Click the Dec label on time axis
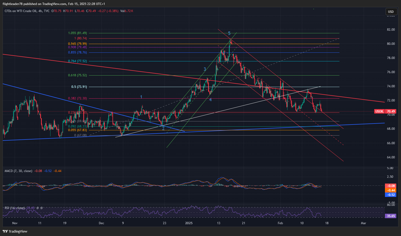The height and width of the screenshot is (236, 401). (x=101, y=223)
